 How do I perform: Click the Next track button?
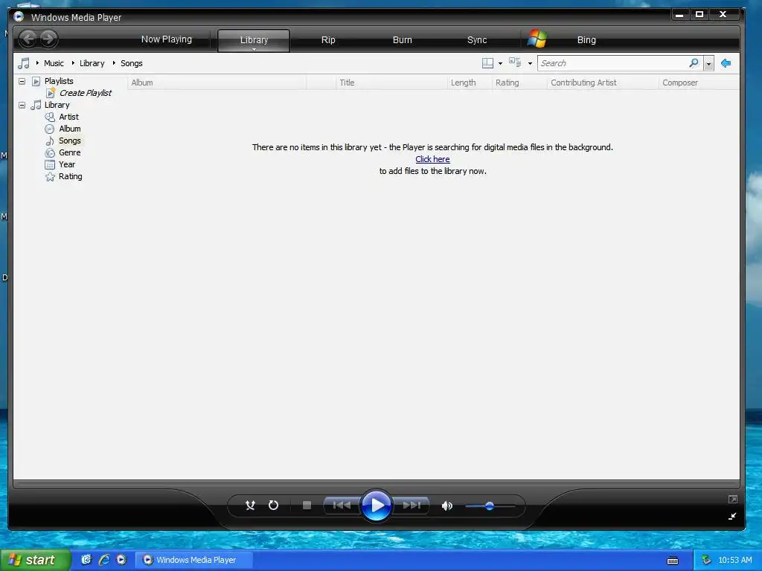411,506
